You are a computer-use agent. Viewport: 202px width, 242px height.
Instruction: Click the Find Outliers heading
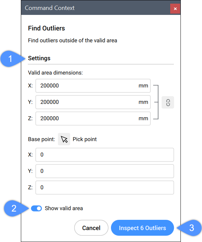(x=46, y=28)
